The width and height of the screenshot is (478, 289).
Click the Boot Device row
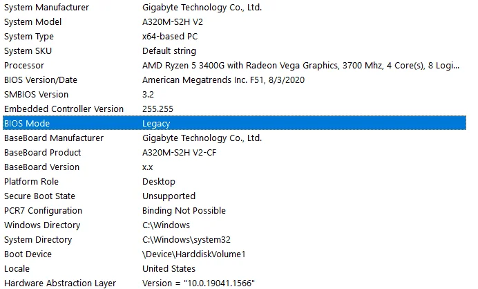click(x=234, y=254)
